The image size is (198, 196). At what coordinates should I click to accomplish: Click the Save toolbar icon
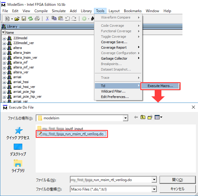[24, 19]
